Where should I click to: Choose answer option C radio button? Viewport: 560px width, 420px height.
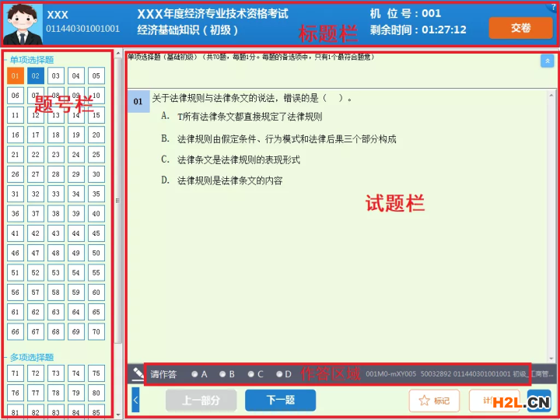[x=250, y=374]
